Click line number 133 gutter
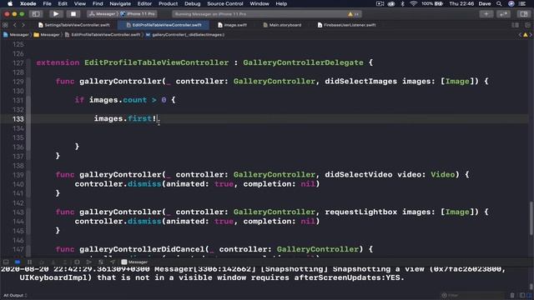Viewport: 534px width, 300px height. (x=18, y=119)
